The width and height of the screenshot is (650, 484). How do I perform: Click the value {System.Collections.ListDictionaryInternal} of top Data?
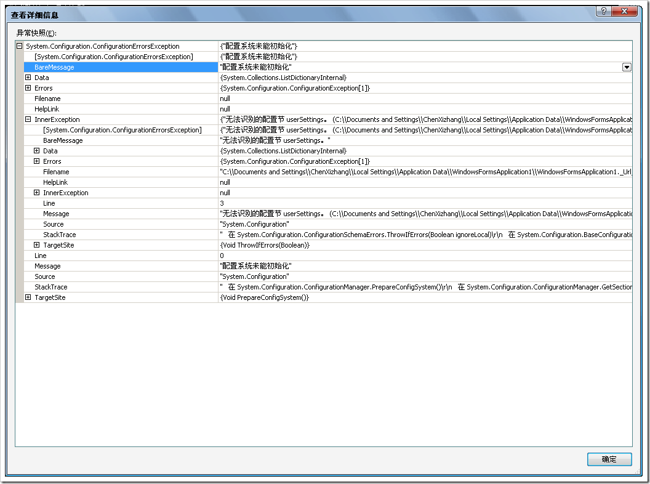pos(283,78)
